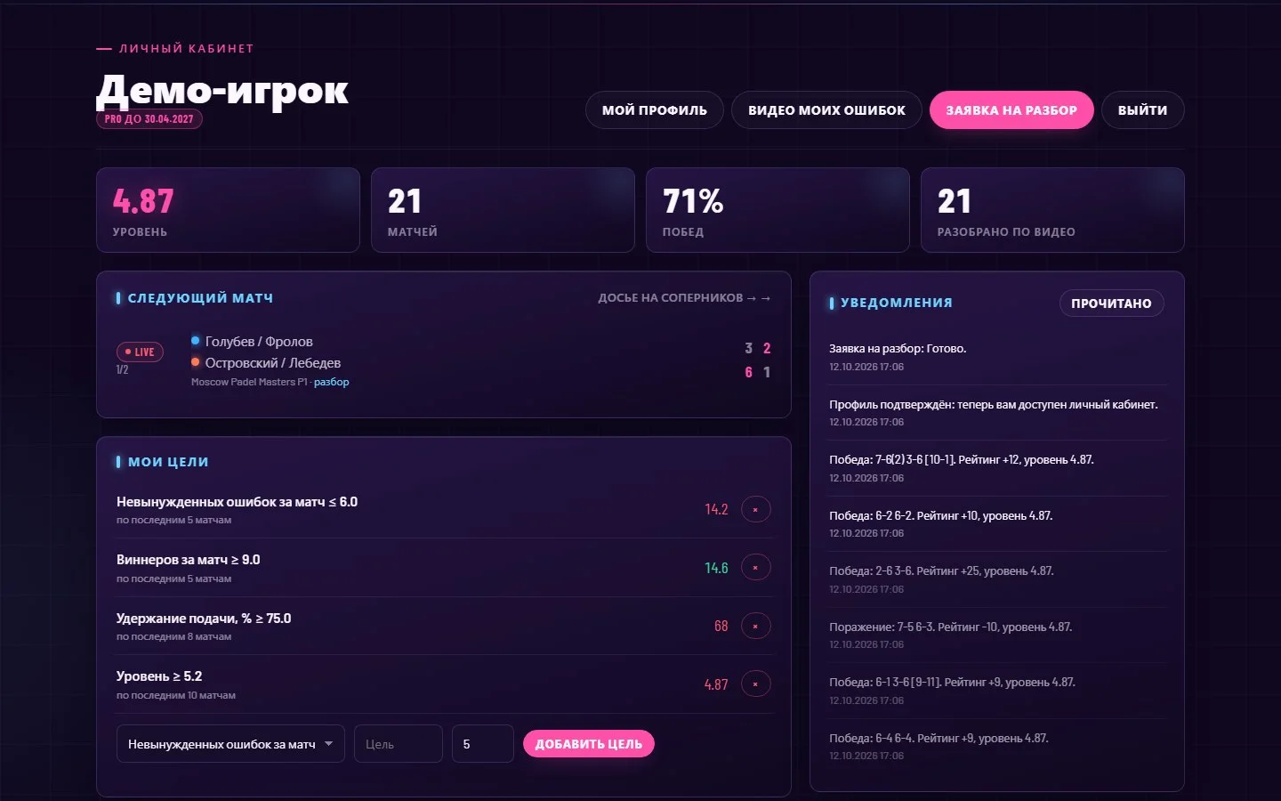Click the PRO до 30.04.2027 badge
This screenshot has width=1281, height=801.
pyautogui.click(x=149, y=118)
